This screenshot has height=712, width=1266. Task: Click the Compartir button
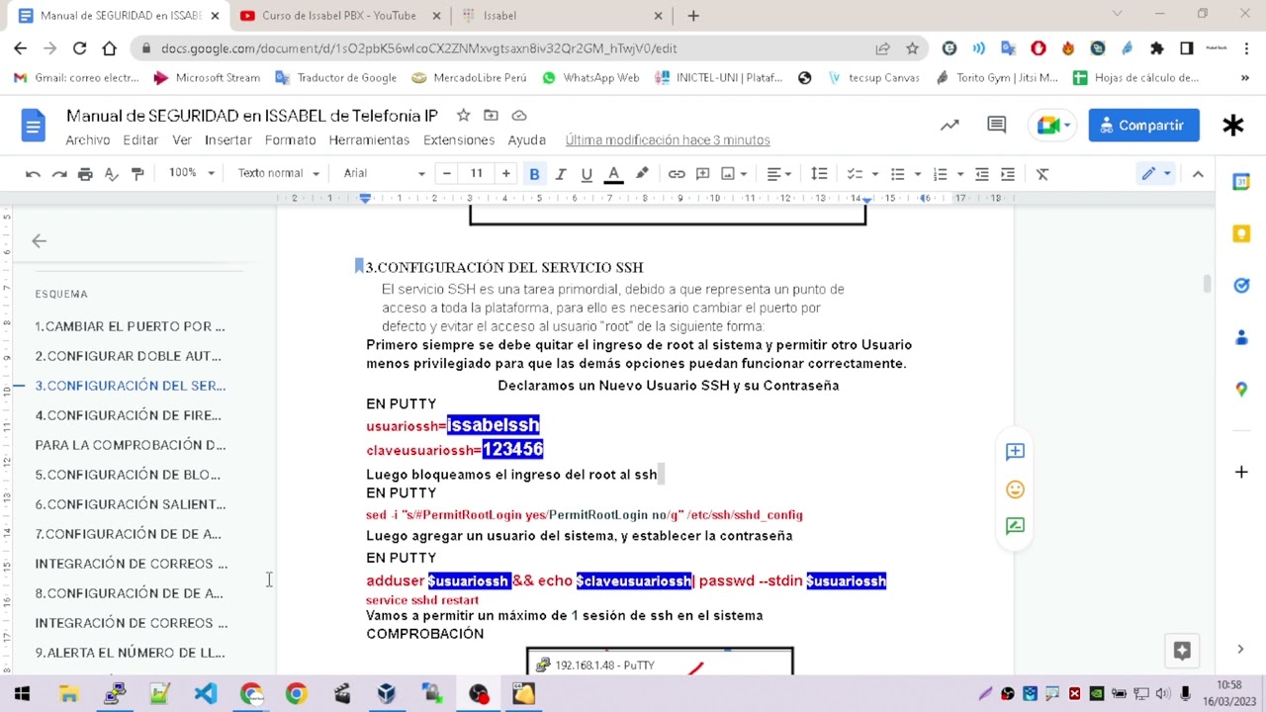1144,126
